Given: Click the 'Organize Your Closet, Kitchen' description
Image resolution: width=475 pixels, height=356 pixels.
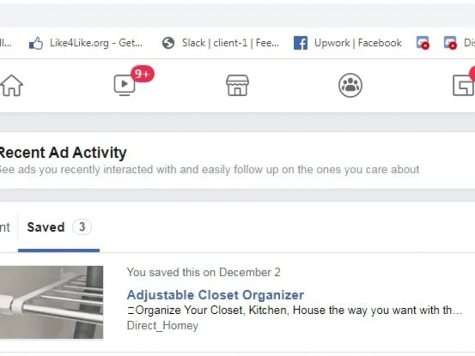Looking at the screenshot, I should pyautogui.click(x=294, y=310).
